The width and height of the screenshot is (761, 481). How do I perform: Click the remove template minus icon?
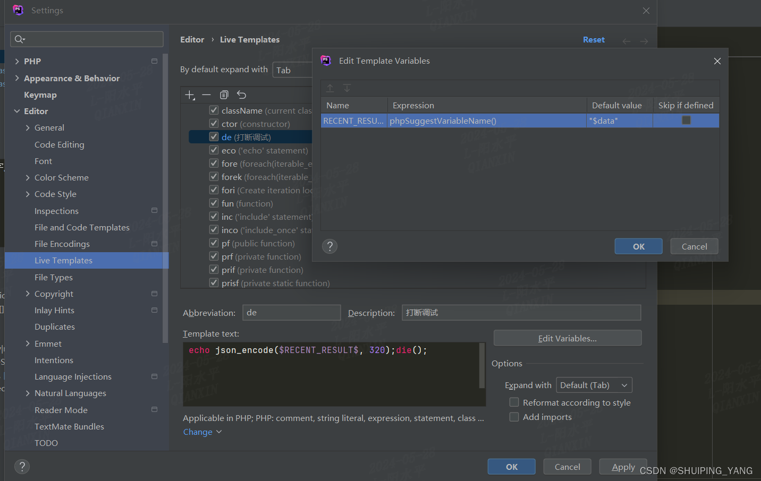click(x=207, y=95)
